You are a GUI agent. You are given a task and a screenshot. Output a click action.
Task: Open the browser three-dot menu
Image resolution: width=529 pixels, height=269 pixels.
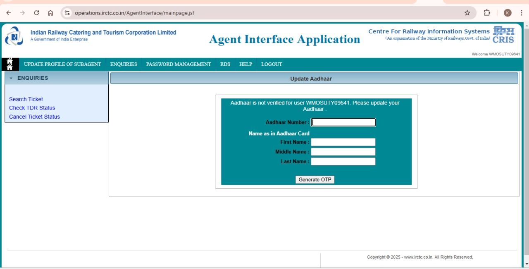(x=522, y=13)
